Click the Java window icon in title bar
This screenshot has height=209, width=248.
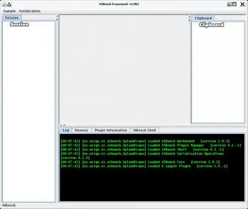click(4, 4)
